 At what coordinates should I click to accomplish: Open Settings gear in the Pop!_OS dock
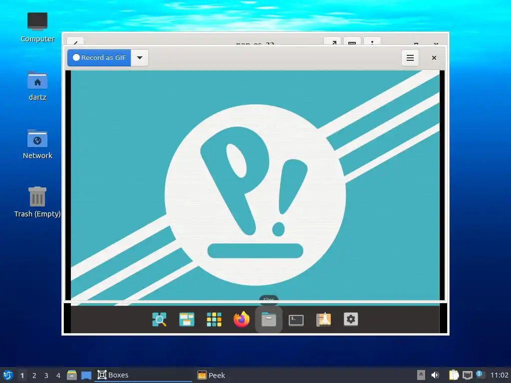point(351,319)
